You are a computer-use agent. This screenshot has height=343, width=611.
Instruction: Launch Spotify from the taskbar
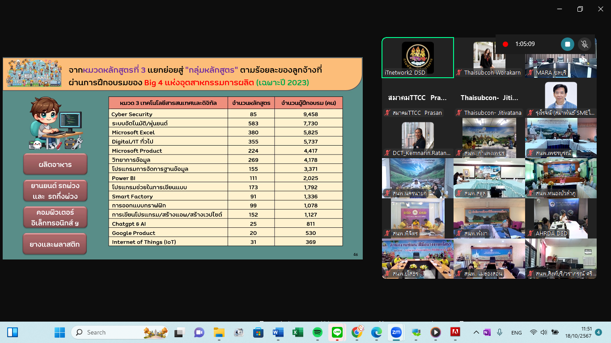point(317,332)
